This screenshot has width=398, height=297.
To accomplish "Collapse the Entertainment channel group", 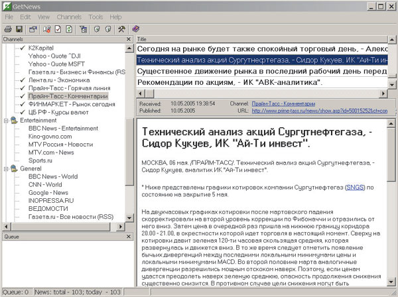I will coord(5,121).
